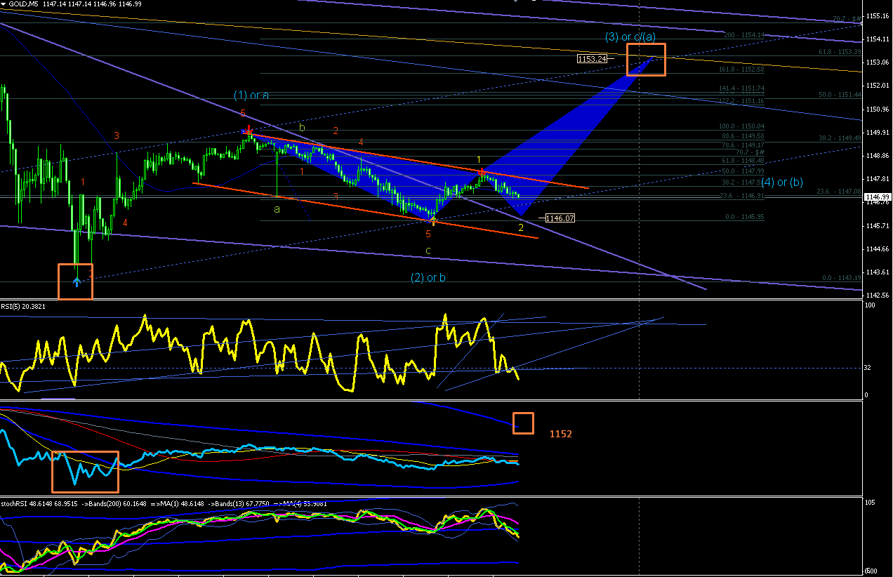The width and height of the screenshot is (893, 577).
Task: Click the '0.0 - 1145.95' Fibonacci level label
Action: click(743, 217)
